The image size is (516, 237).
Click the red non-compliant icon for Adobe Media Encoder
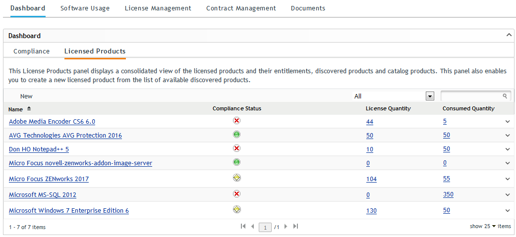click(236, 120)
